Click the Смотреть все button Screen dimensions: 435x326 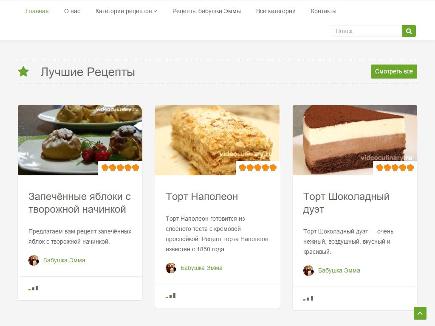[x=394, y=71]
